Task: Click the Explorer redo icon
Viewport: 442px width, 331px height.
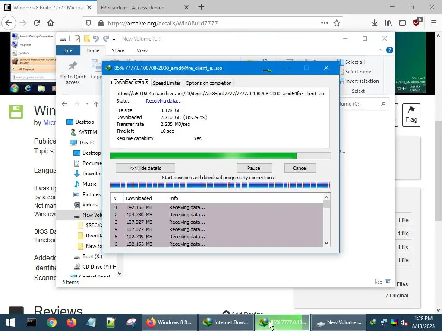Action: tap(106, 38)
